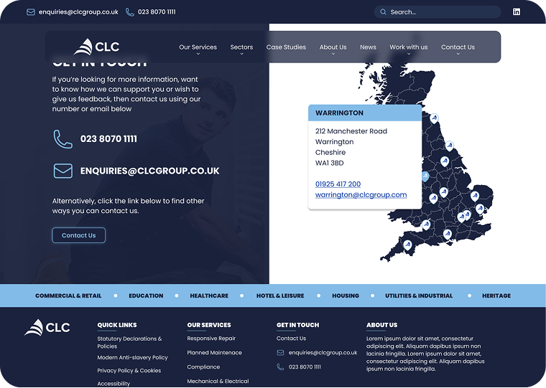Open Work with us nav item
Screen dimensions: 546x388
click(409, 47)
